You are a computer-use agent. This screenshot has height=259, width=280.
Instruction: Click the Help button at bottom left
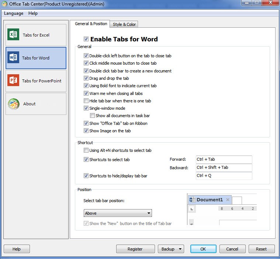point(17,249)
